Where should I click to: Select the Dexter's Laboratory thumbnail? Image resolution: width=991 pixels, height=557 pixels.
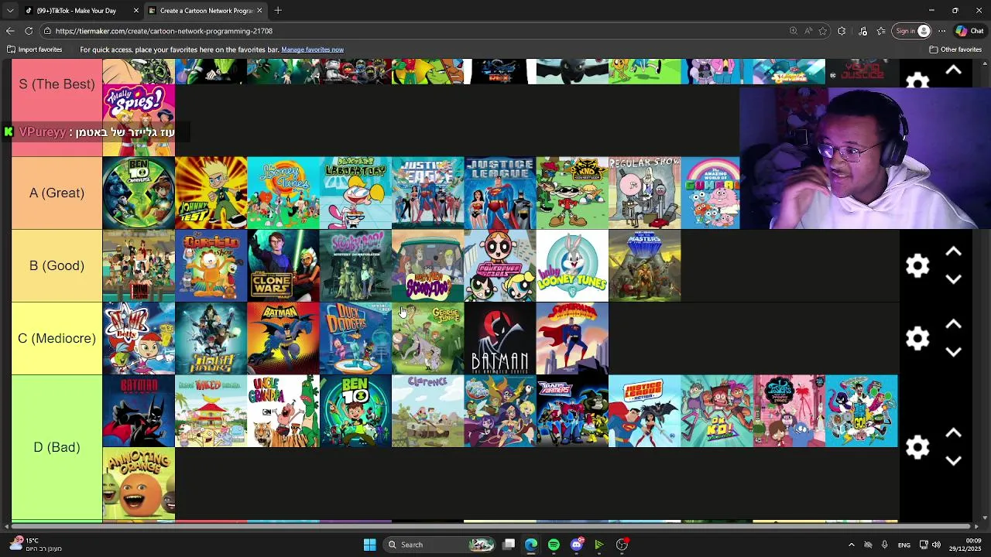[x=355, y=193]
